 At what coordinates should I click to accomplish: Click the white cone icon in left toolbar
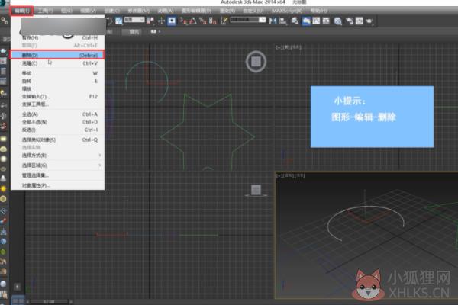pos(4,178)
